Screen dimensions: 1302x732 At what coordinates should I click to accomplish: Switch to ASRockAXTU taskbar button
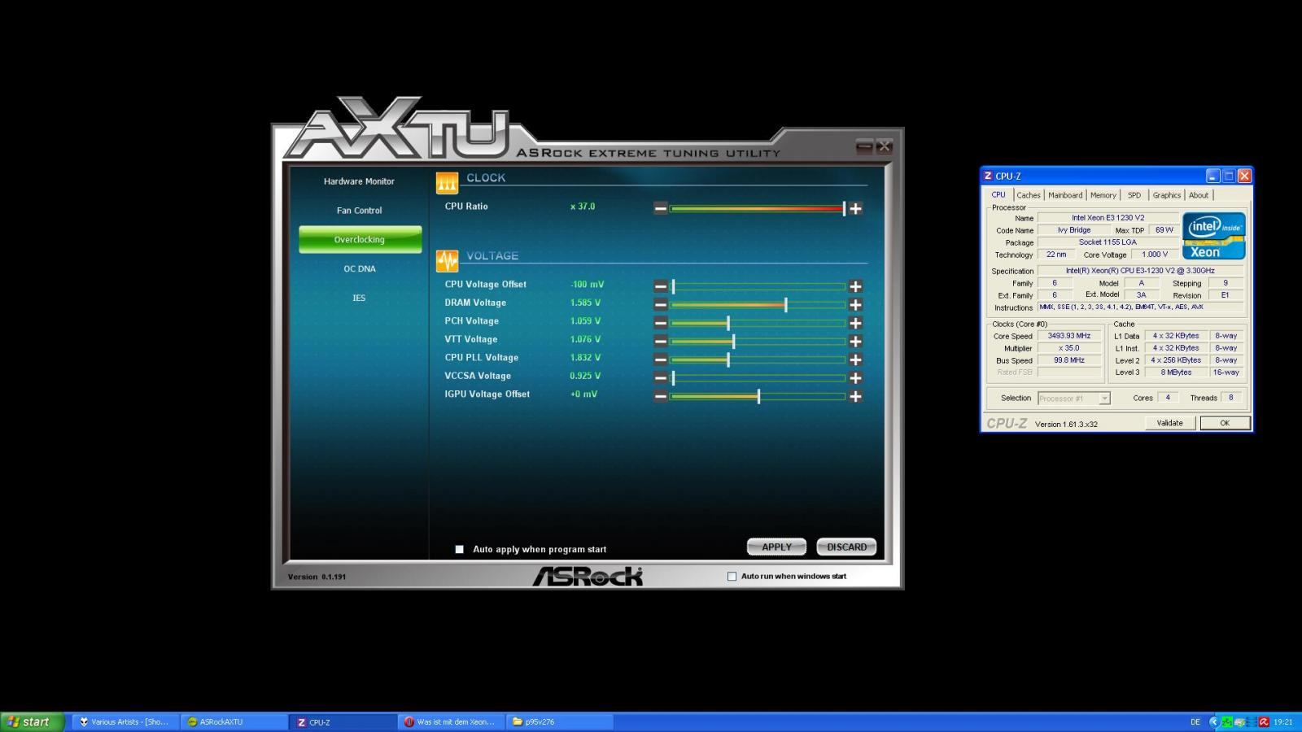tap(233, 721)
